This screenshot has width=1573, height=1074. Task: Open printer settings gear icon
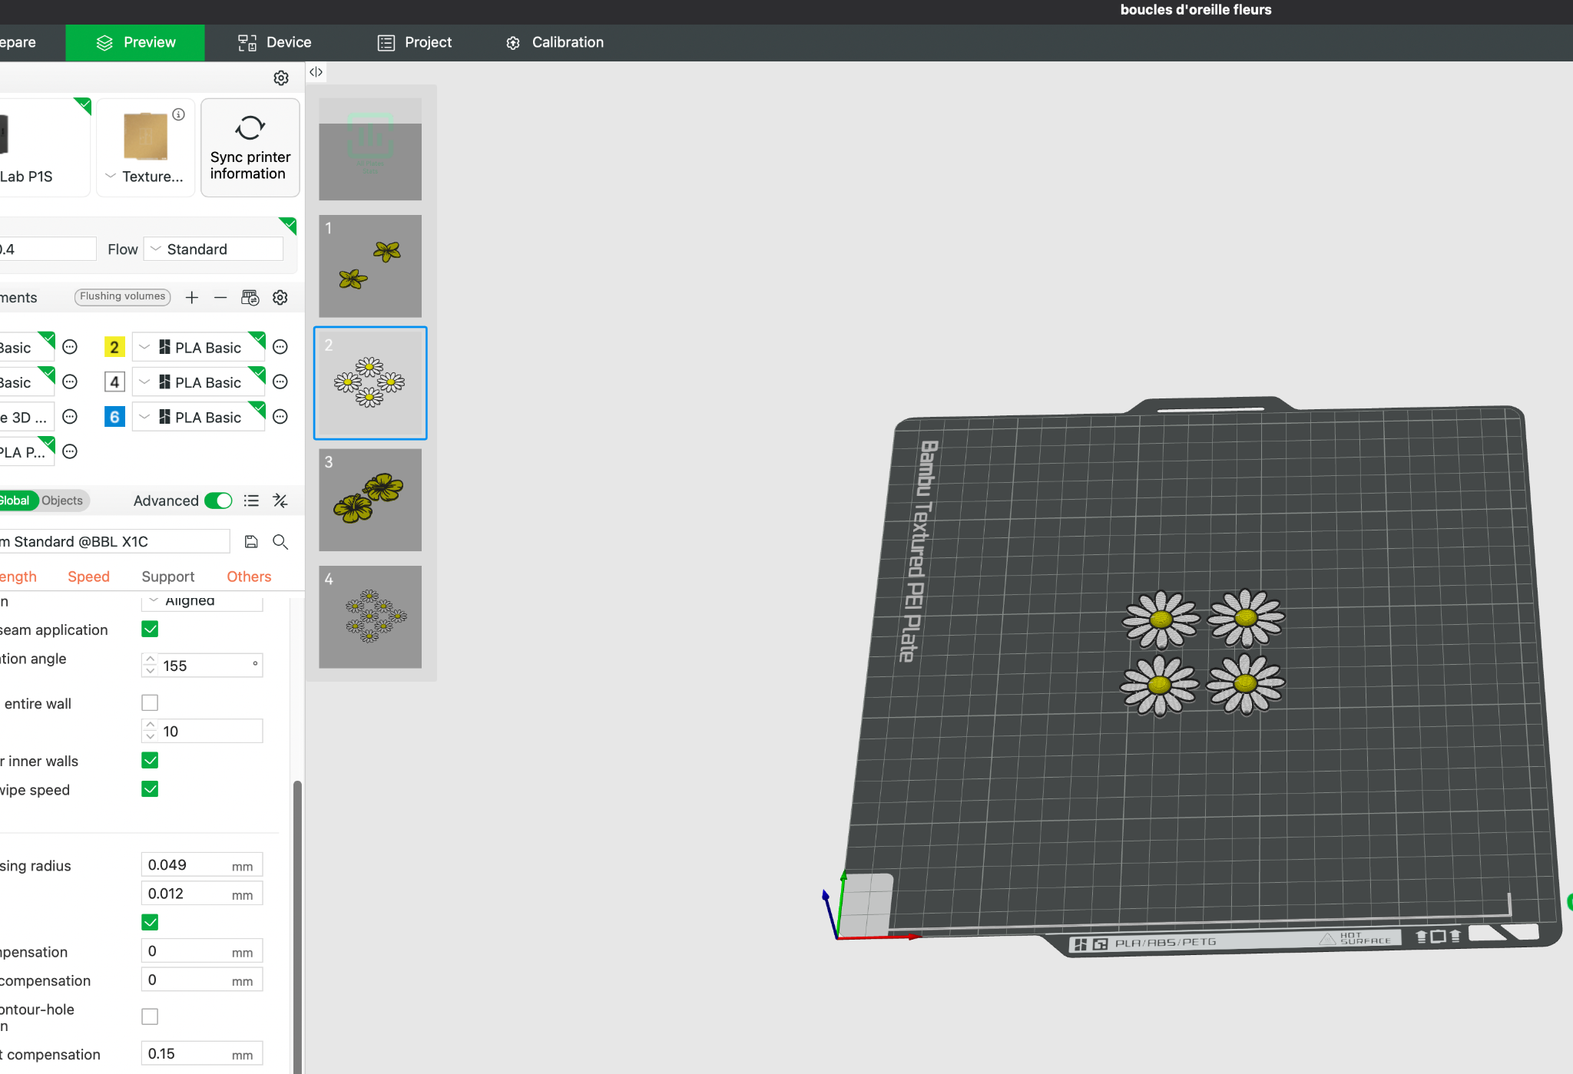(281, 78)
